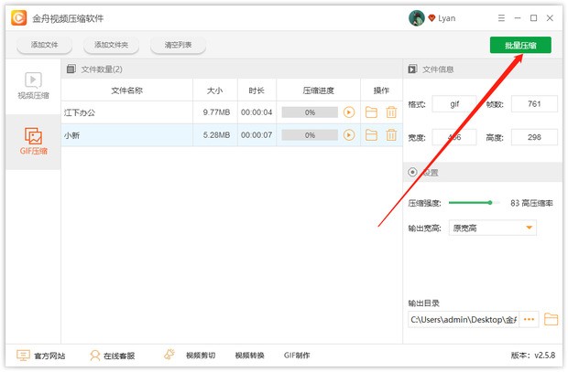
Task: Start compression for 江下办公 play icon
Action: click(348, 112)
